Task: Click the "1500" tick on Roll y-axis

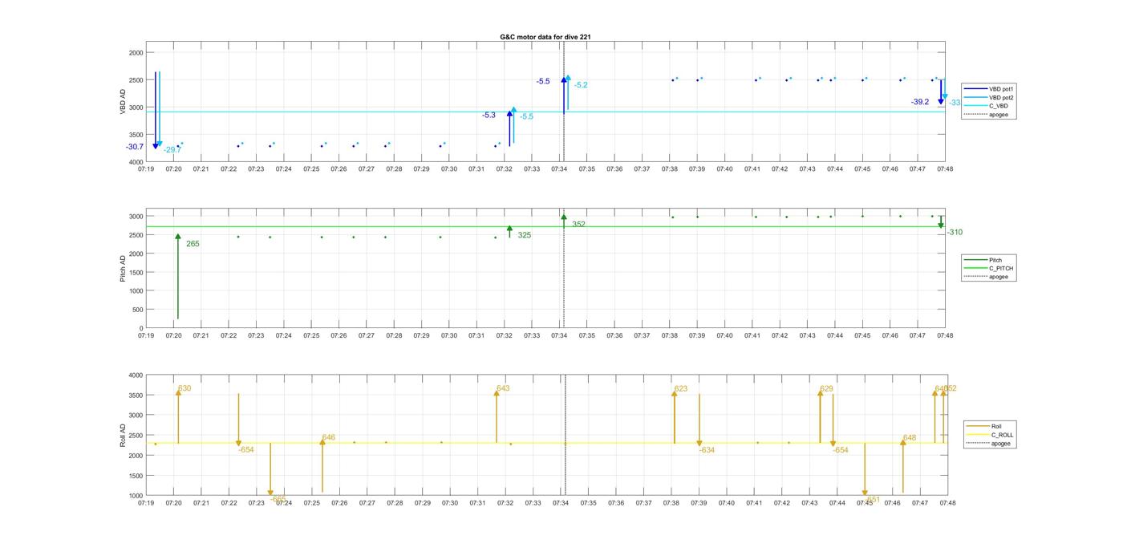Action: pos(135,476)
